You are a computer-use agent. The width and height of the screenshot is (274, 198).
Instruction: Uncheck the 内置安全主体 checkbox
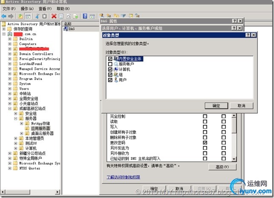coord(110,59)
